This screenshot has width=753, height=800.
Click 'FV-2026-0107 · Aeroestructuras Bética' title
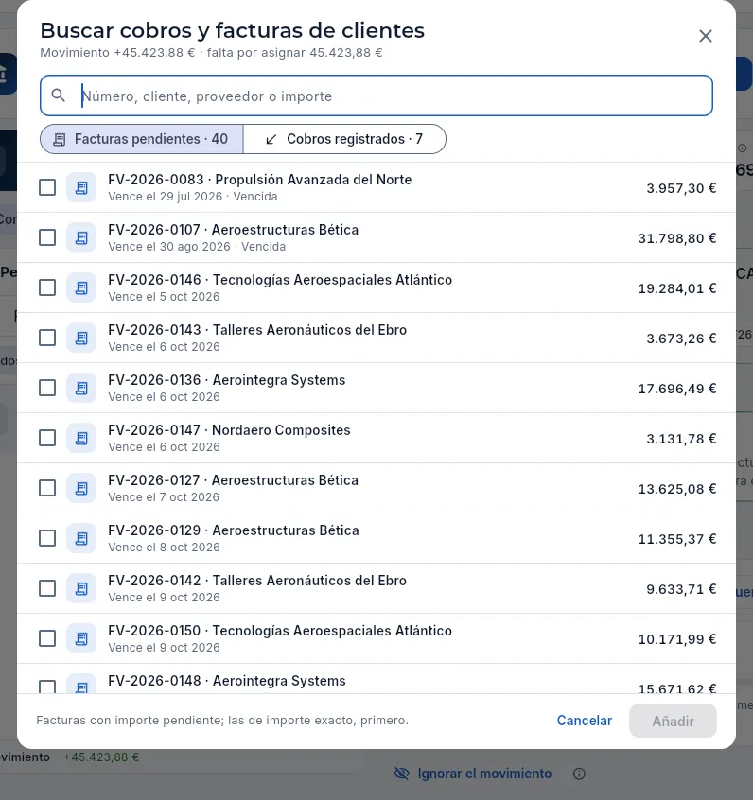click(233, 230)
